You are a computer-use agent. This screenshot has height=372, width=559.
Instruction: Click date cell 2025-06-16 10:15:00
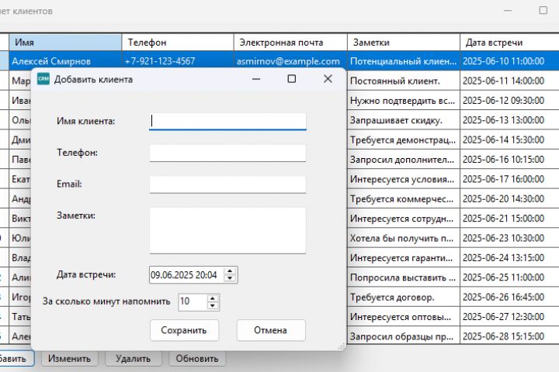[x=510, y=160]
